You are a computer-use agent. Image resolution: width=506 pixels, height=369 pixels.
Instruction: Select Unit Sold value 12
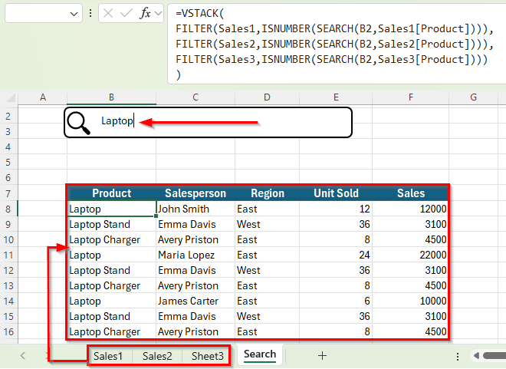[336, 209]
